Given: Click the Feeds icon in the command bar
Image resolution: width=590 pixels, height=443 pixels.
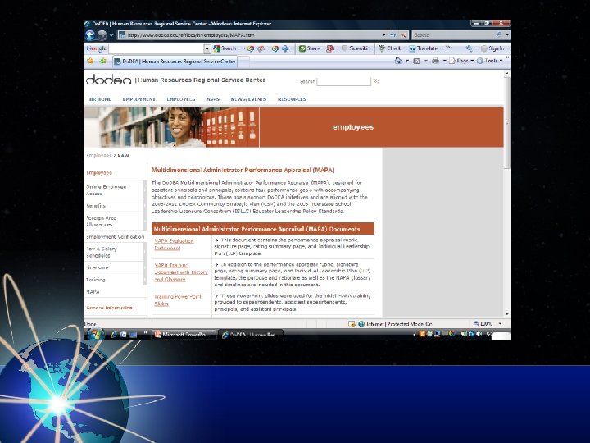Looking at the screenshot, I should tap(416, 61).
